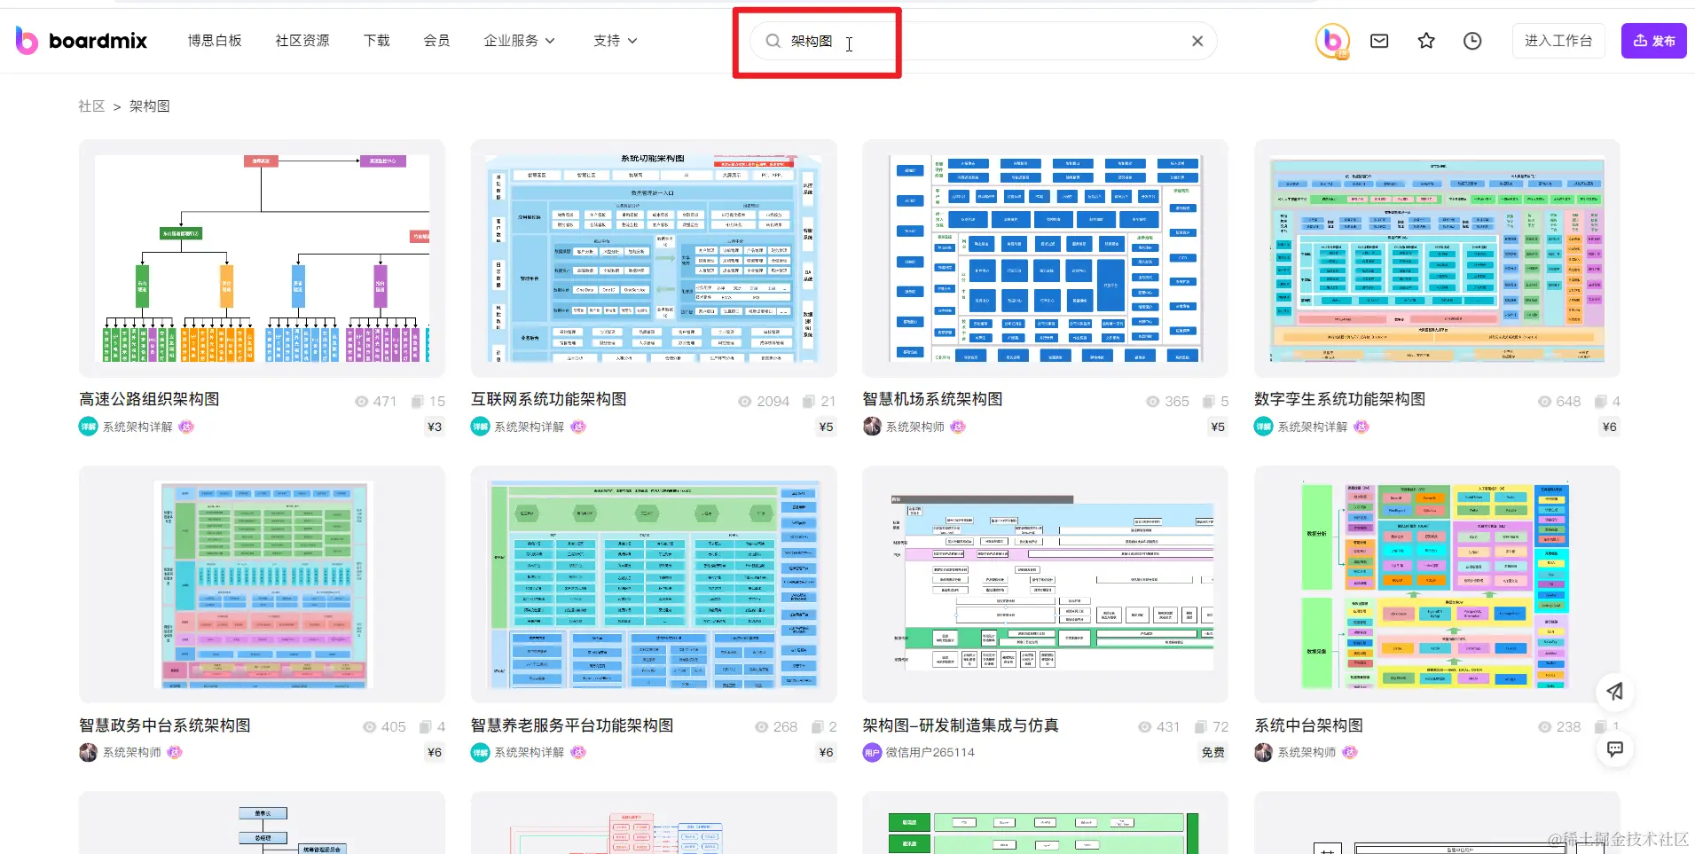This screenshot has height=854, width=1695.
Task: Clear the search box with the X
Action: click(x=1197, y=41)
